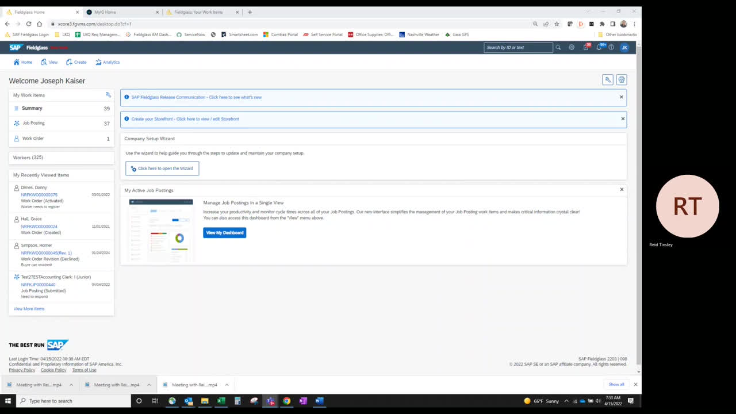Click the share page icon in address bar

546,24
